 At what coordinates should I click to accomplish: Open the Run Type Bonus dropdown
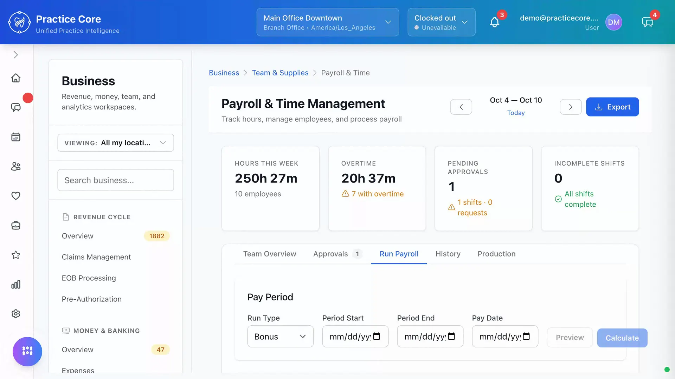coord(281,336)
